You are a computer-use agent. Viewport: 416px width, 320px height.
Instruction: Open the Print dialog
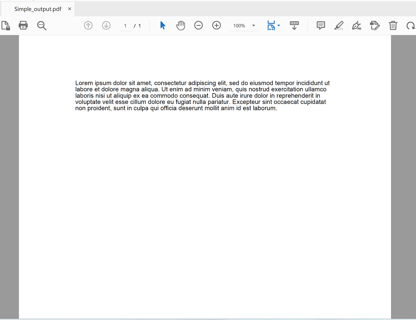(23, 26)
